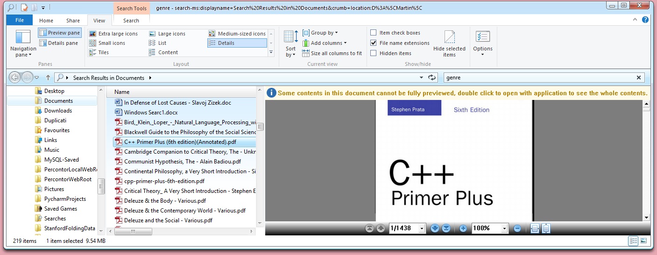Select the View ribbon tab
The width and height of the screenshot is (657, 255).
tap(99, 21)
